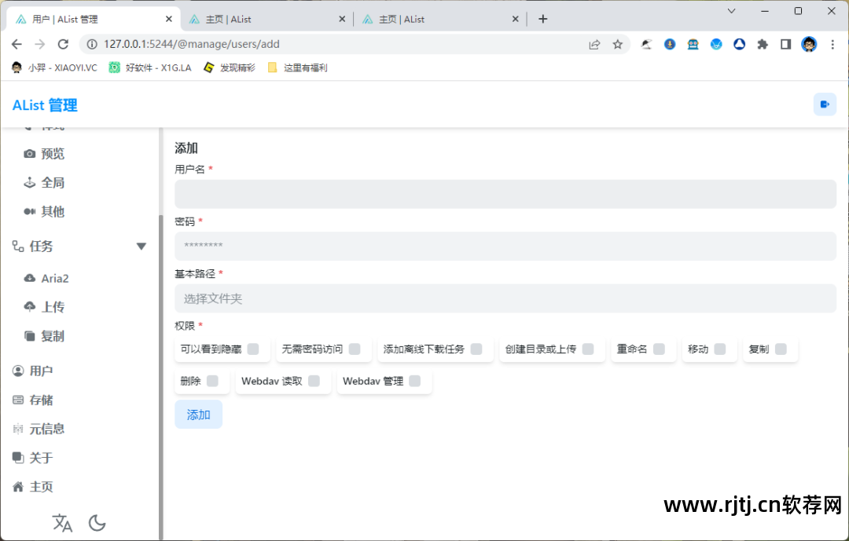Click the logout icon at top right
Image resolution: width=849 pixels, height=541 pixels.
click(824, 104)
